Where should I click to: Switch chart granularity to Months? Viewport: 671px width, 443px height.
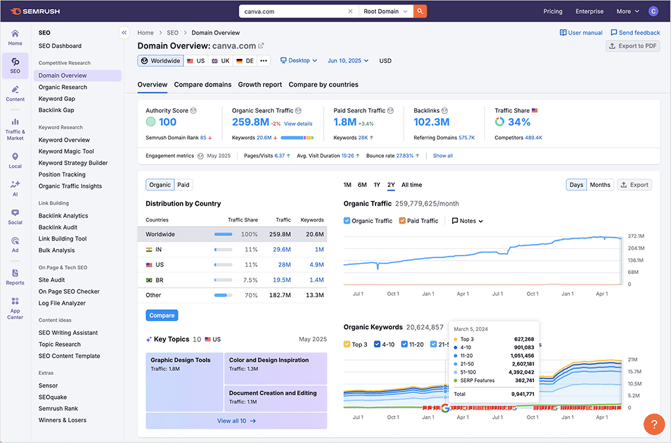tap(600, 185)
